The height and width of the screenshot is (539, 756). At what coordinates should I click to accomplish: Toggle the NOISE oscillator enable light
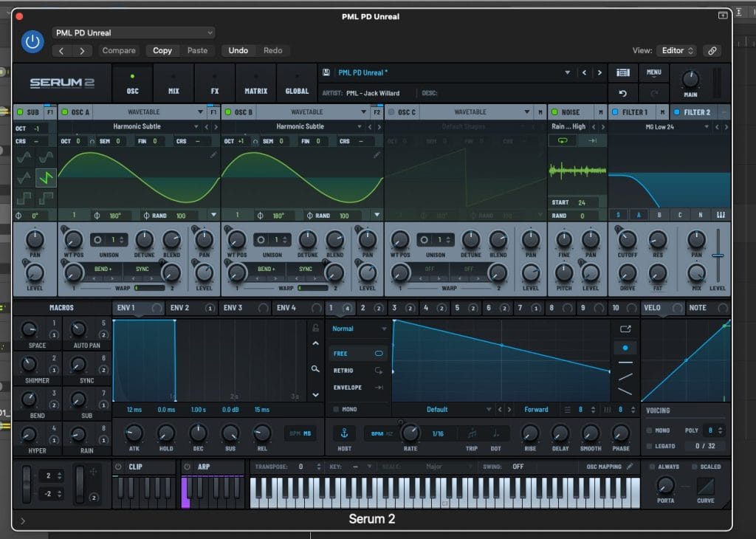(x=554, y=111)
